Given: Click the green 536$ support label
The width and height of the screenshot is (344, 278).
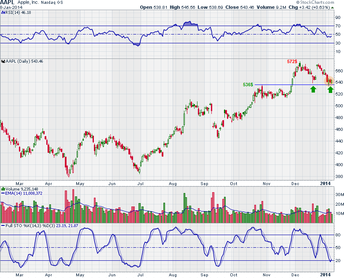Looking at the screenshot, I should 248,85.
